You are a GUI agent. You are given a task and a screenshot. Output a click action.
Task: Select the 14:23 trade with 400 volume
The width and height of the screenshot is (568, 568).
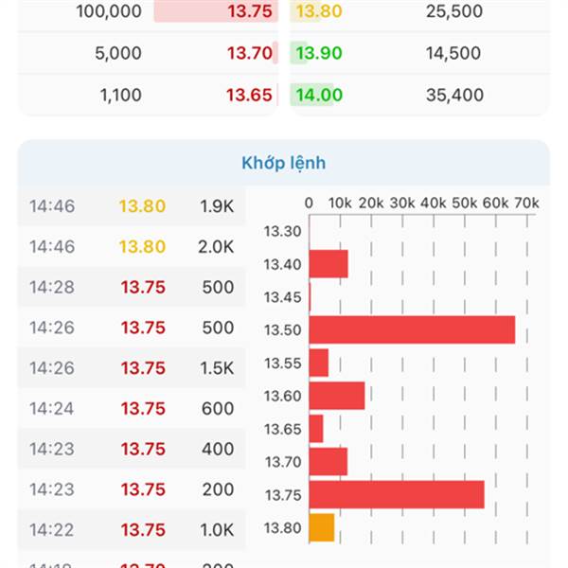click(131, 450)
